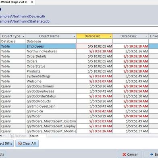The height and width of the screenshot is (158, 158).
Task: Open Database2 column filter dropdown
Action: pyautogui.click(x=146, y=36)
